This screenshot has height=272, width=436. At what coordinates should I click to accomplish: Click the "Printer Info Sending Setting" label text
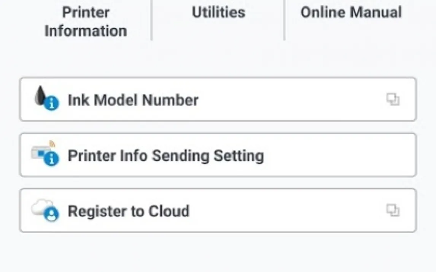click(165, 156)
